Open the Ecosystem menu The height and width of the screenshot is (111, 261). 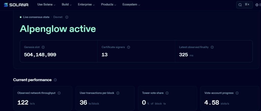coord(131,5)
